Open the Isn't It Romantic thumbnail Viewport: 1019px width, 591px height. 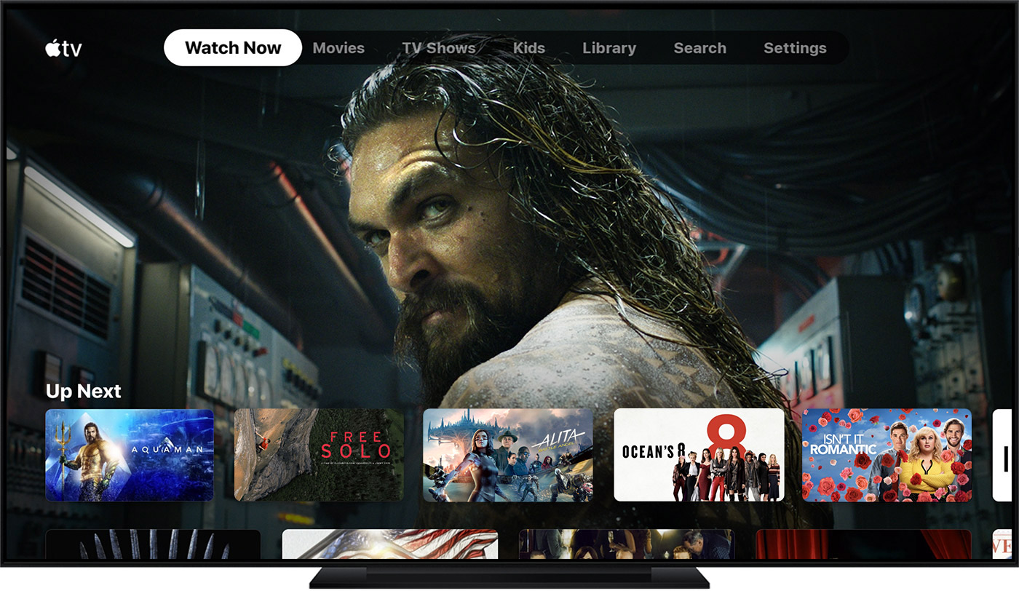pyautogui.click(x=887, y=455)
